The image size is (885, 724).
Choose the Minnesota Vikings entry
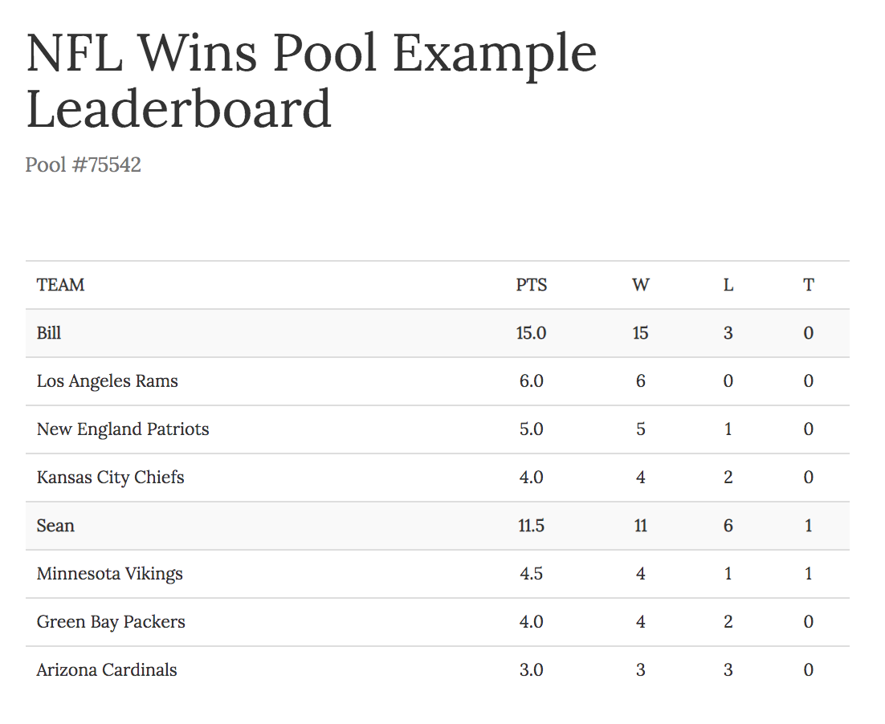[x=109, y=574]
